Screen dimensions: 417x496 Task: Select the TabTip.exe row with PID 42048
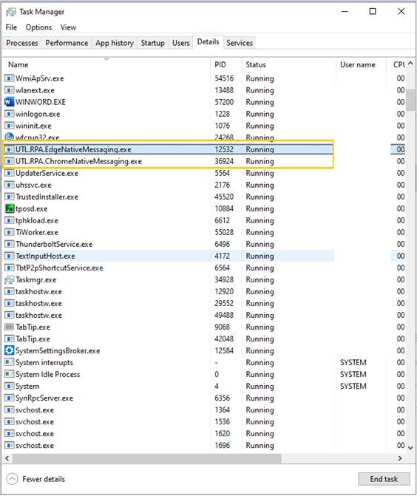click(x=204, y=339)
